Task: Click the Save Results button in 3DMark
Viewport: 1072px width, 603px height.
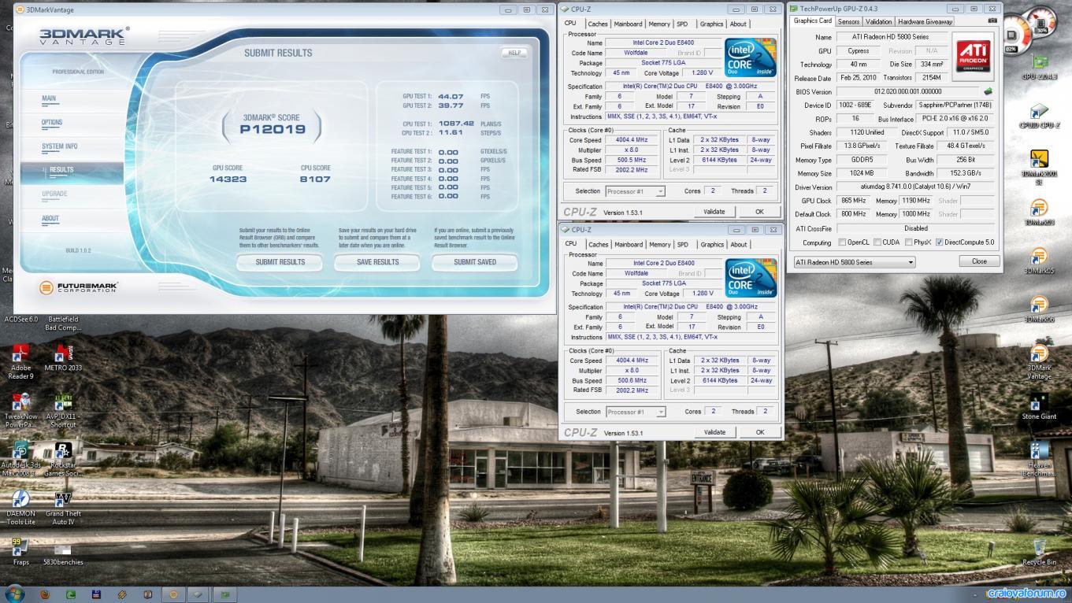Action: pyautogui.click(x=377, y=262)
